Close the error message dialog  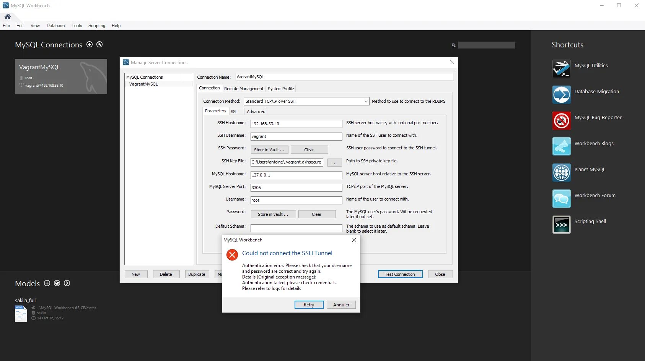coord(354,240)
